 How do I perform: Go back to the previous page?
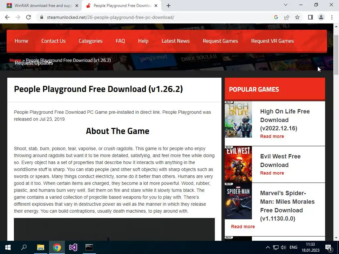pos(7,17)
